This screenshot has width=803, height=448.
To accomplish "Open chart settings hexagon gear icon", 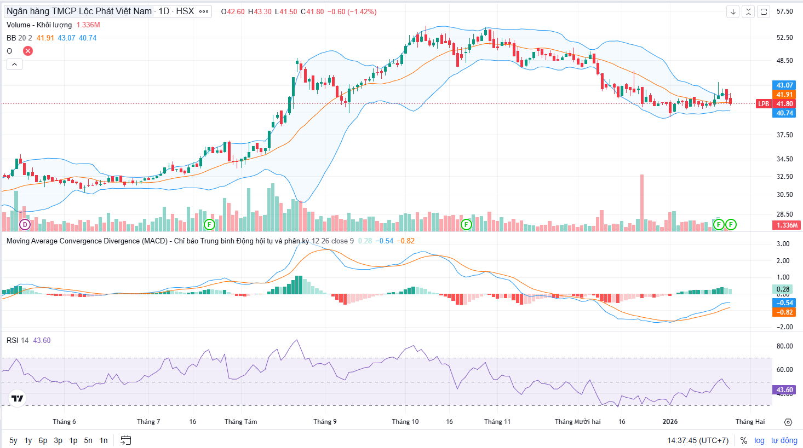I will 788,422.
